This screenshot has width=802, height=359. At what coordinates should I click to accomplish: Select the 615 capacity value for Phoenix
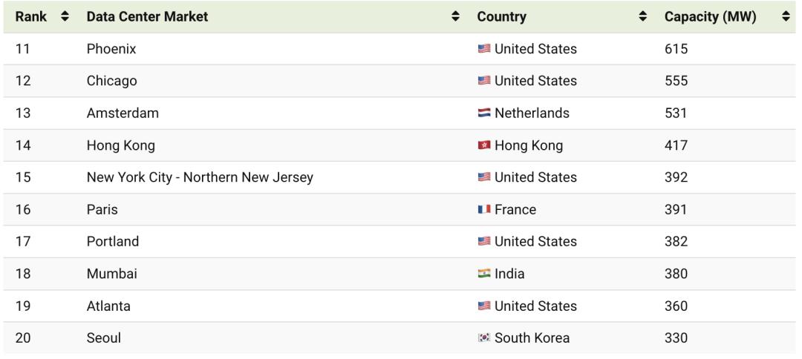click(677, 49)
